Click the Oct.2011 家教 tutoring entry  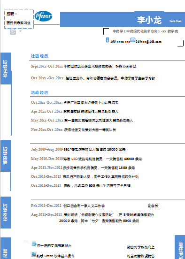tap(81, 186)
